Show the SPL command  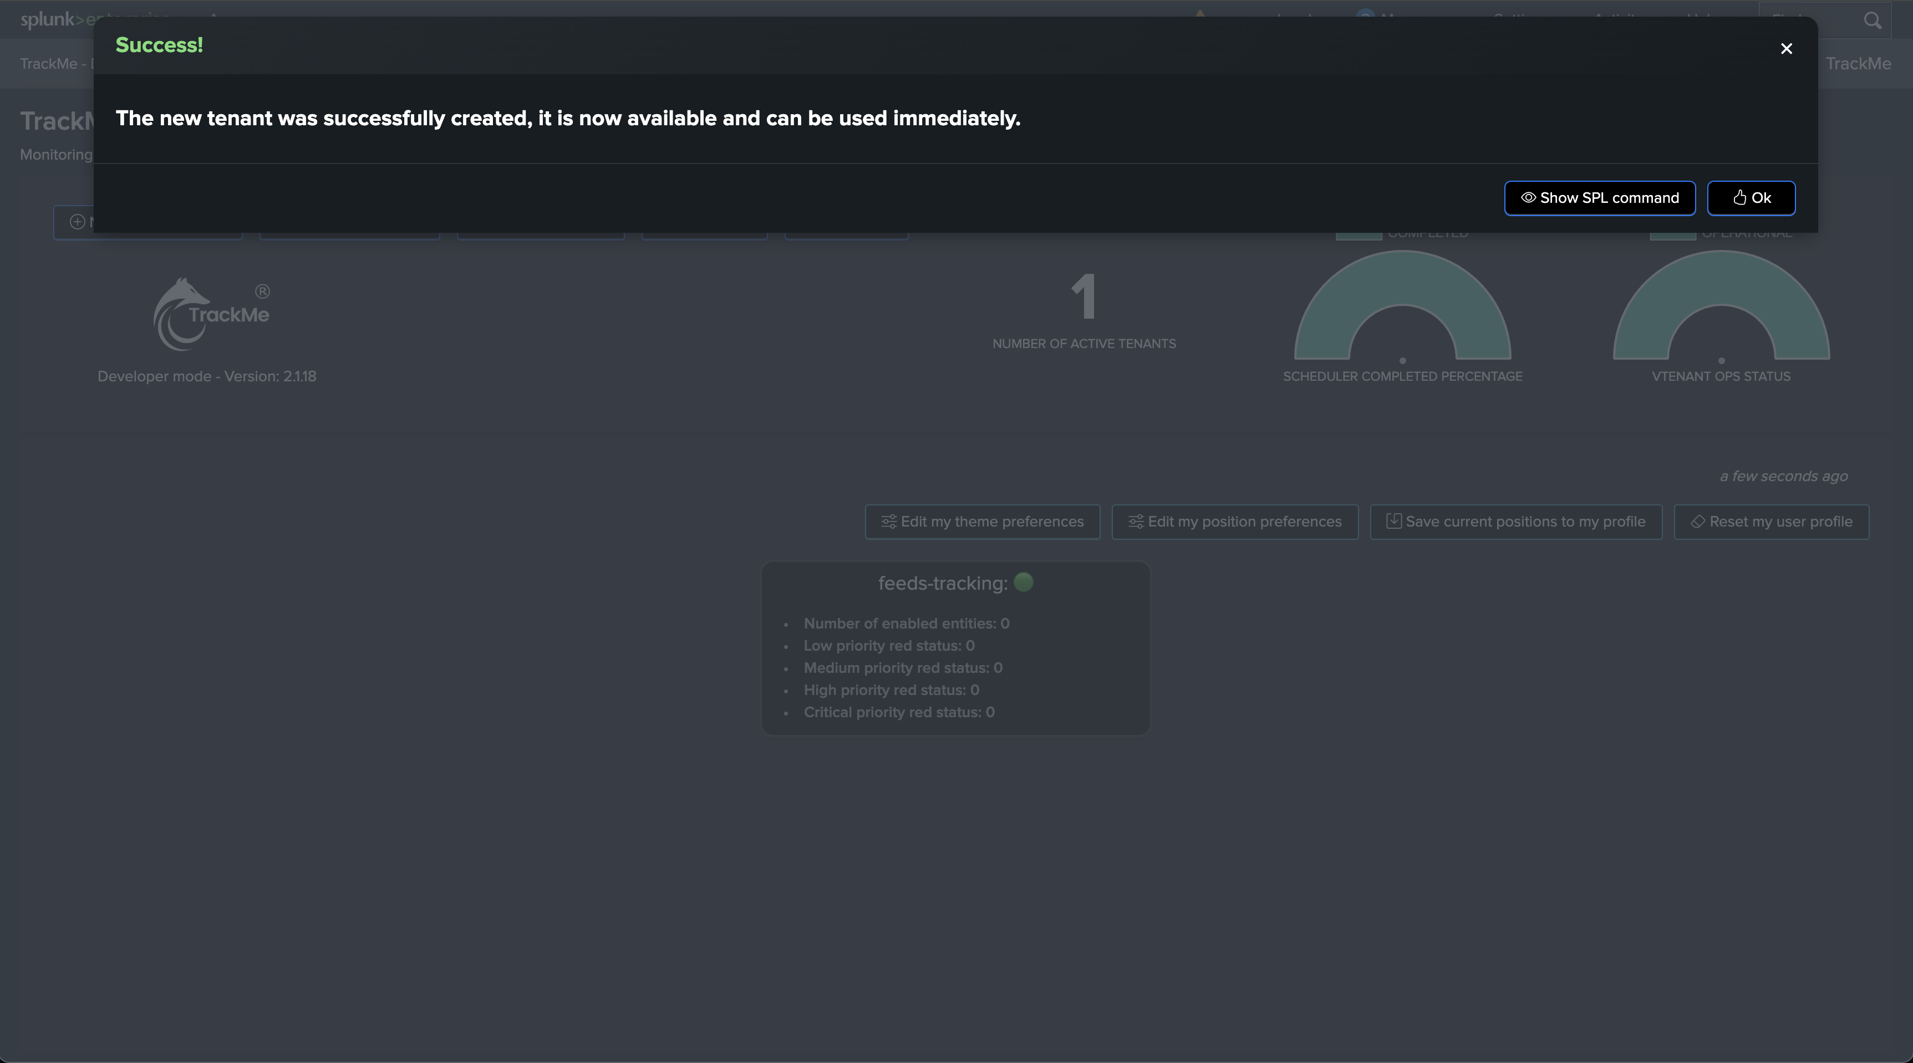1600,198
